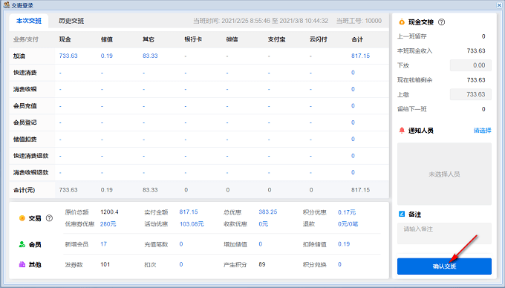This screenshot has width=505, height=288.
Task: Click the 增加储值 value 0
Action: pos(260,244)
